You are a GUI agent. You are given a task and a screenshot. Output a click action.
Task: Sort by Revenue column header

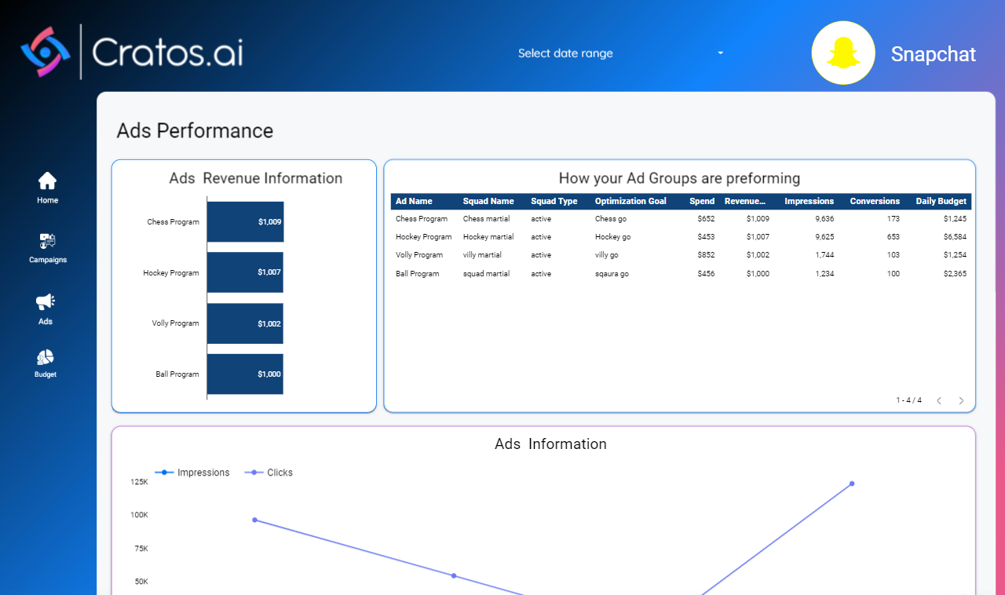tap(744, 201)
